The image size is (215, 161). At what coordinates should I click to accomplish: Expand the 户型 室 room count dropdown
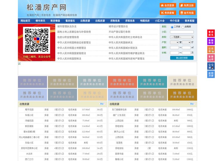(x=174, y=42)
